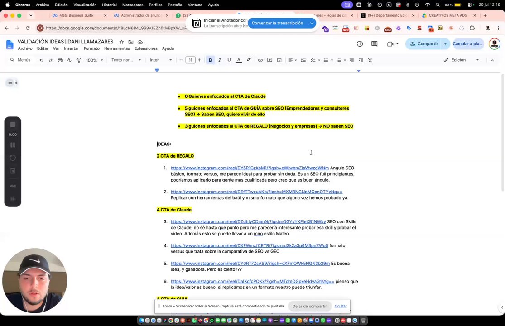This screenshot has height=326, width=505.
Task: Undo the last edit in toolbar
Action: coord(41,60)
